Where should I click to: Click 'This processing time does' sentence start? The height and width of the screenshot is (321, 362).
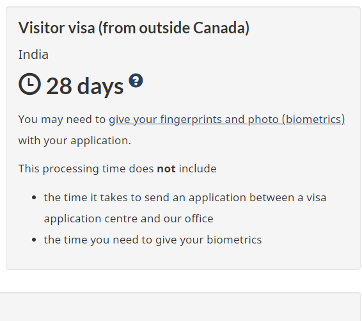coord(86,169)
